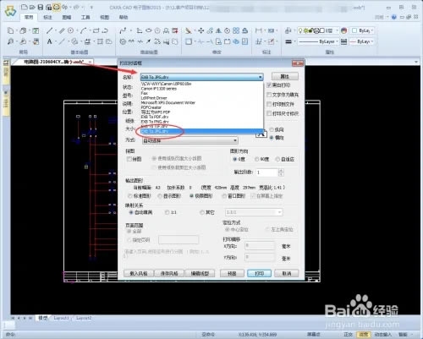The height and width of the screenshot is (339, 423).
Task: Open the ByLayer linetype dropdown in ribbon
Action: tap(319, 41)
